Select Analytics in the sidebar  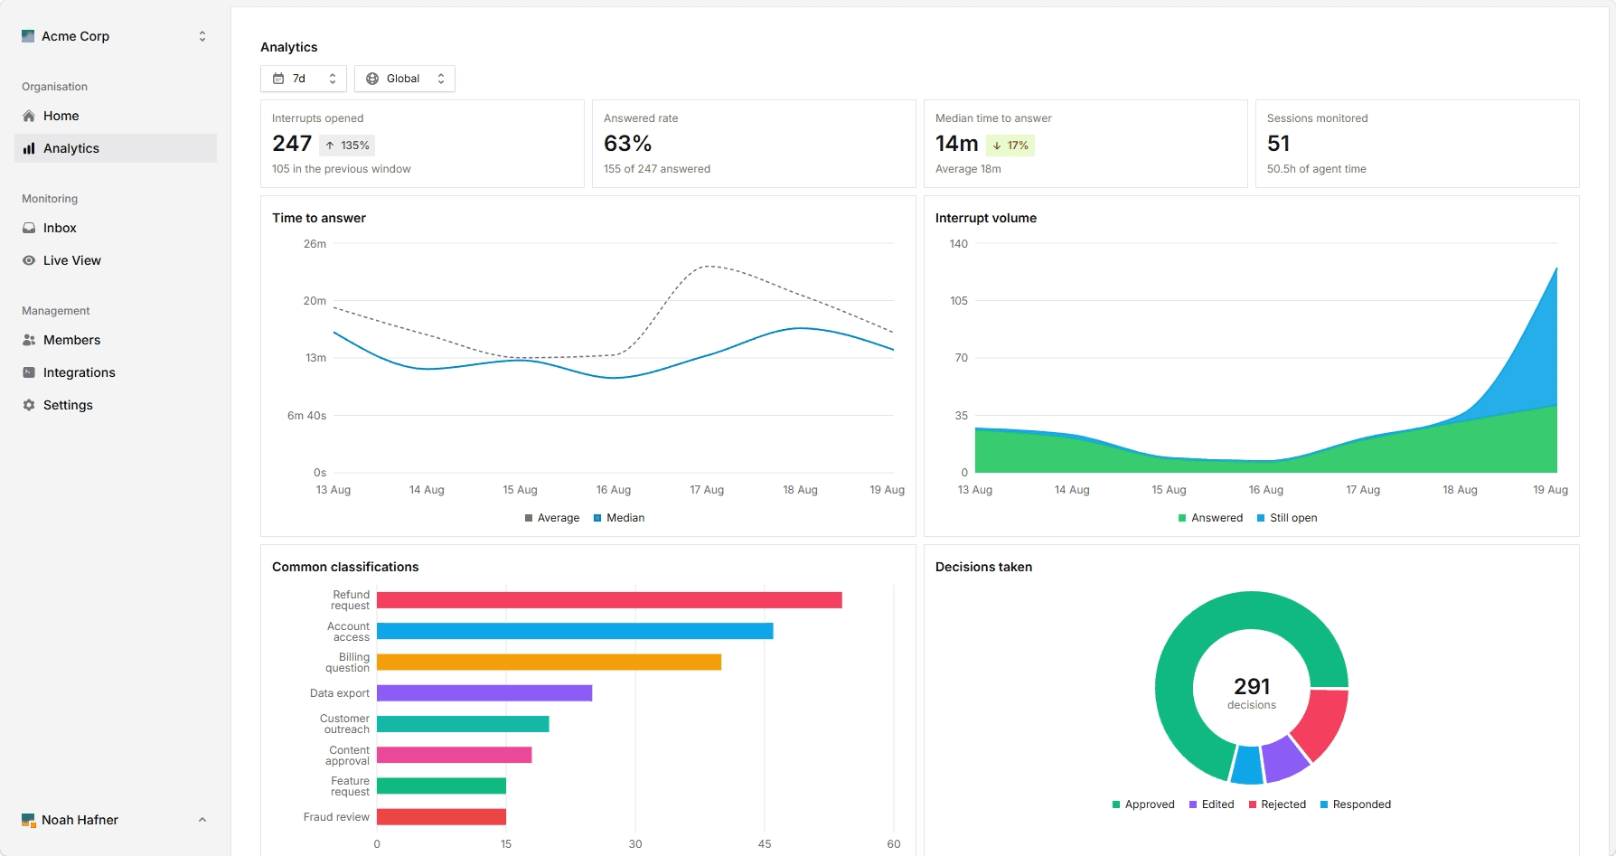(x=116, y=148)
